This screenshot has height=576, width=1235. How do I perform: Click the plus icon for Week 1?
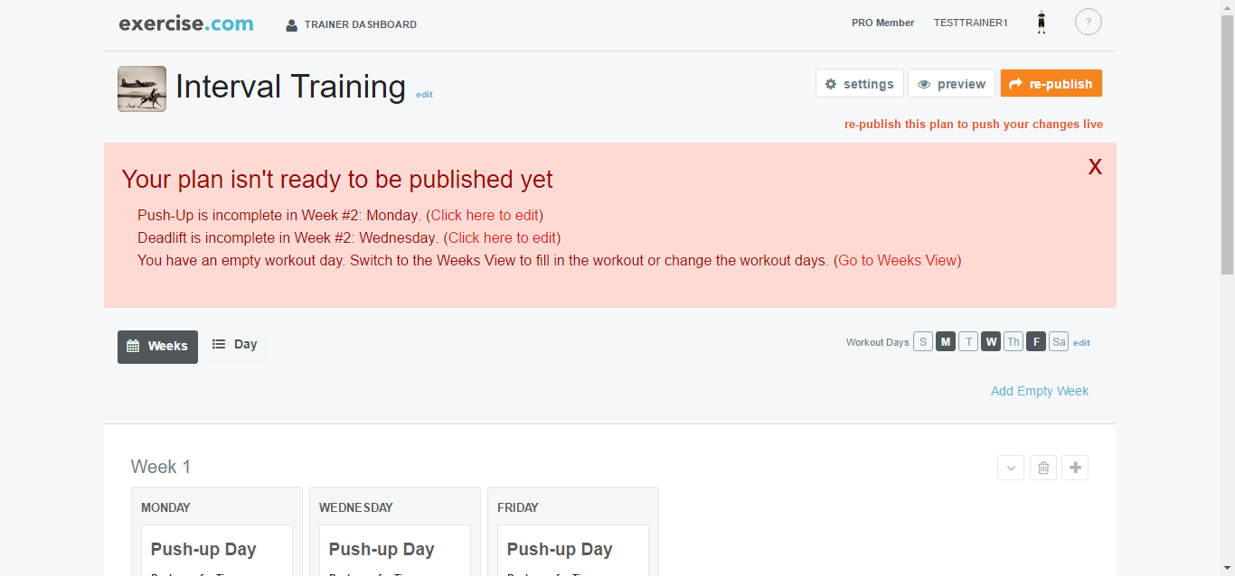point(1075,468)
